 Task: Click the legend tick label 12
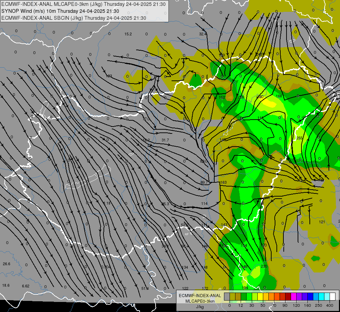241,305
